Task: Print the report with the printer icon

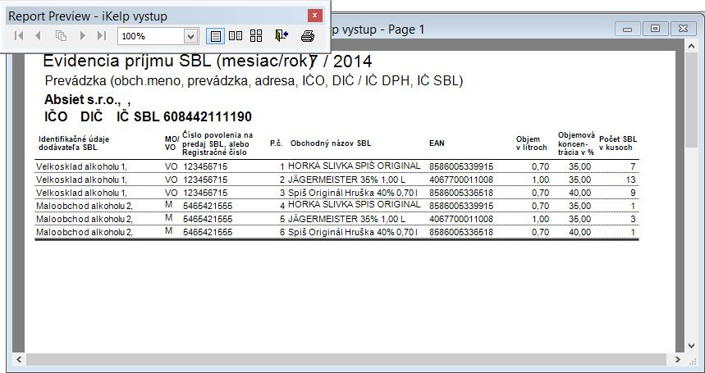Action: pos(308,36)
